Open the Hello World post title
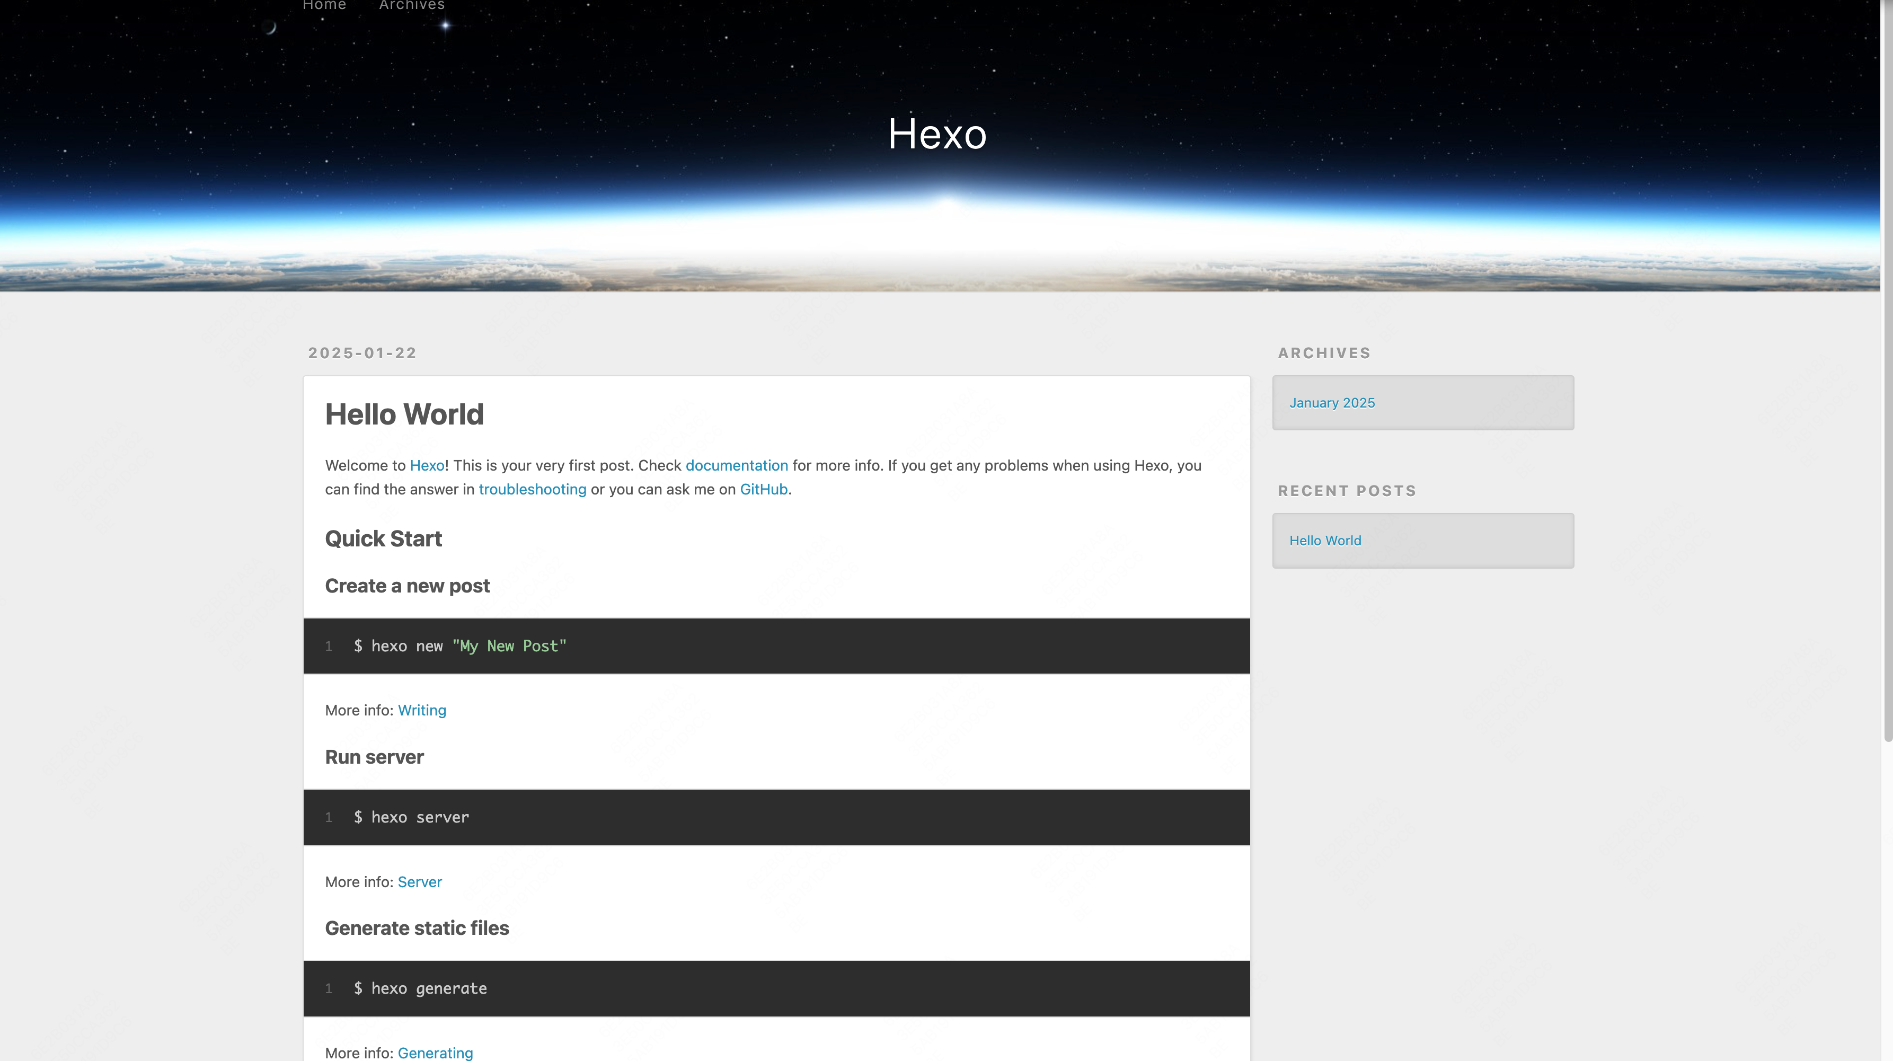1893x1061 pixels. pos(404,414)
